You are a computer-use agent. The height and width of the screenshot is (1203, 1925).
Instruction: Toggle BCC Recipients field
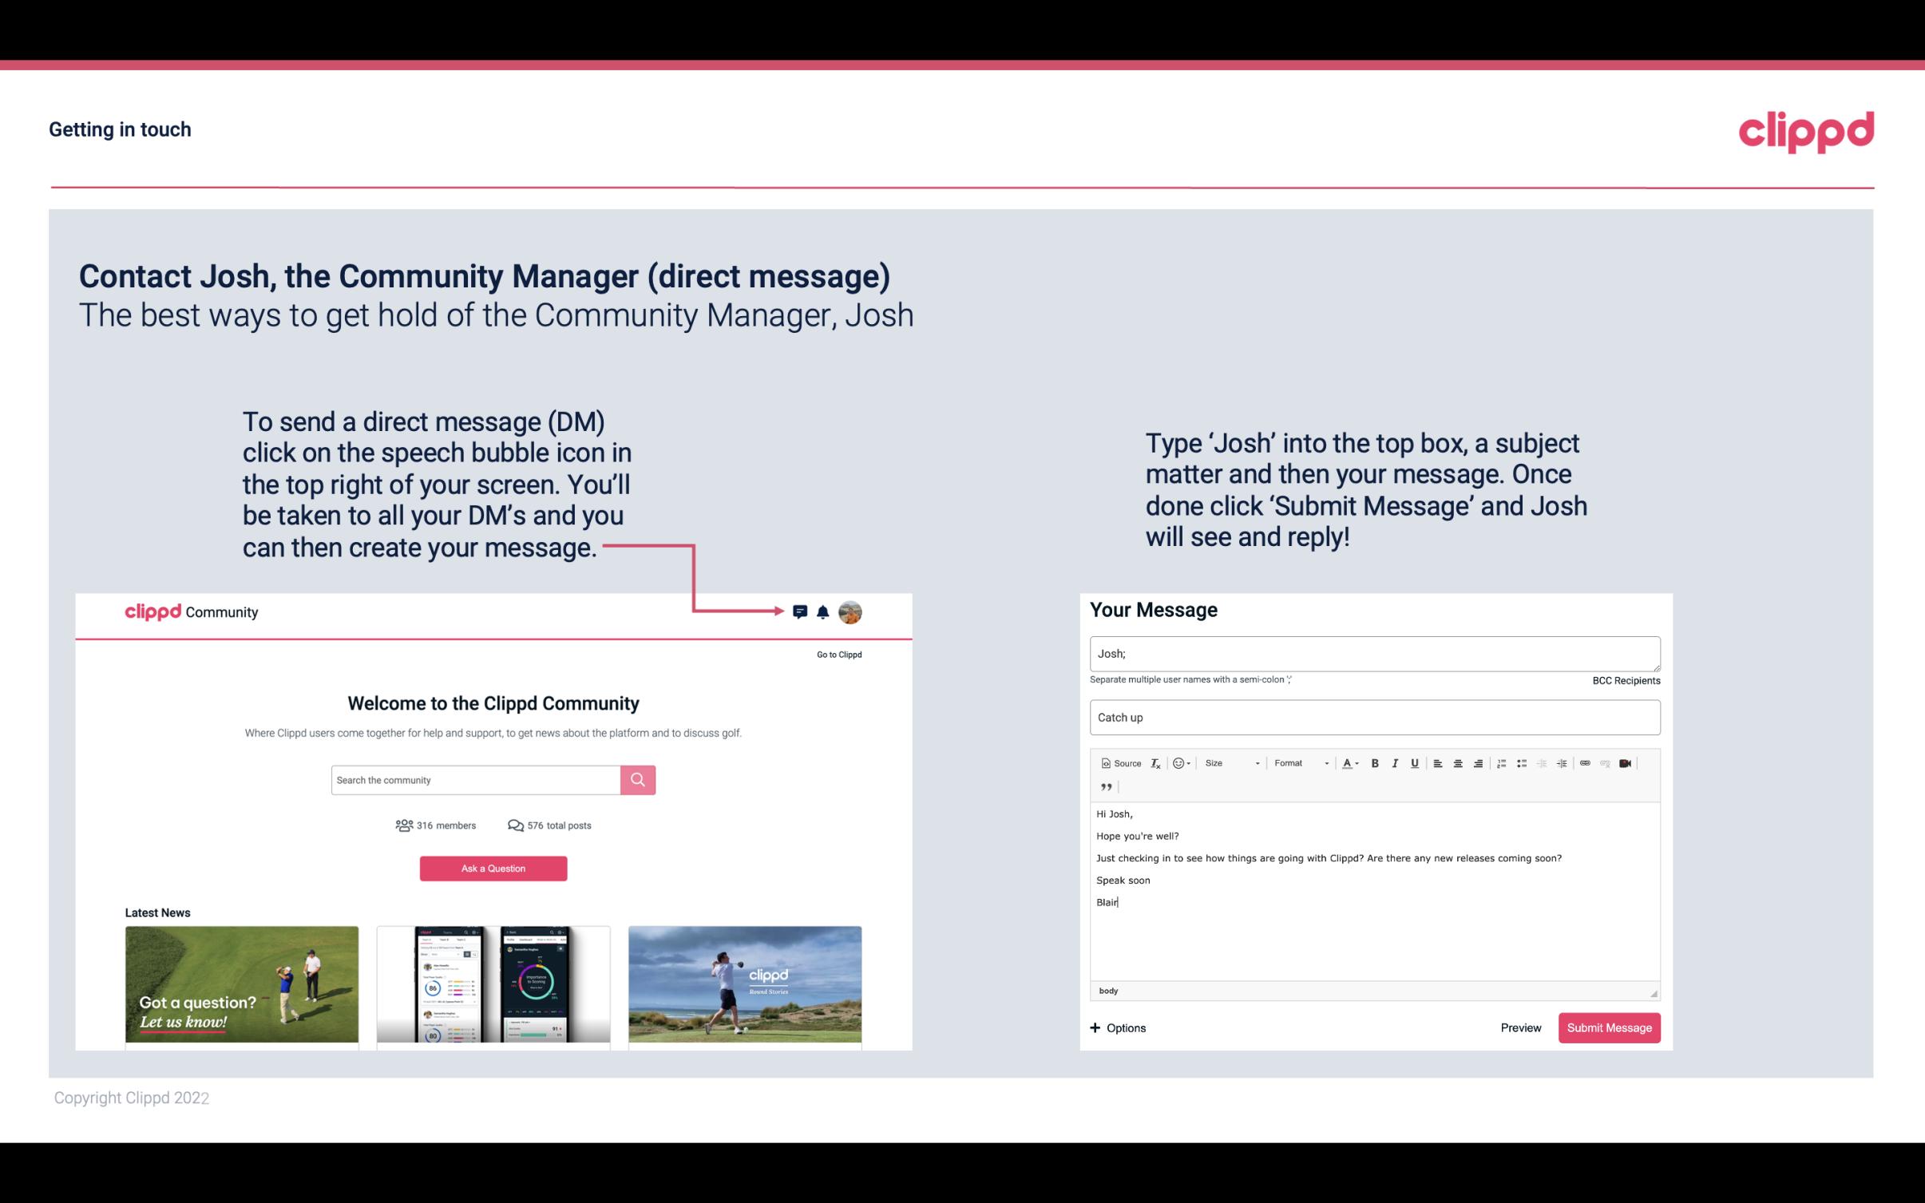1624,680
